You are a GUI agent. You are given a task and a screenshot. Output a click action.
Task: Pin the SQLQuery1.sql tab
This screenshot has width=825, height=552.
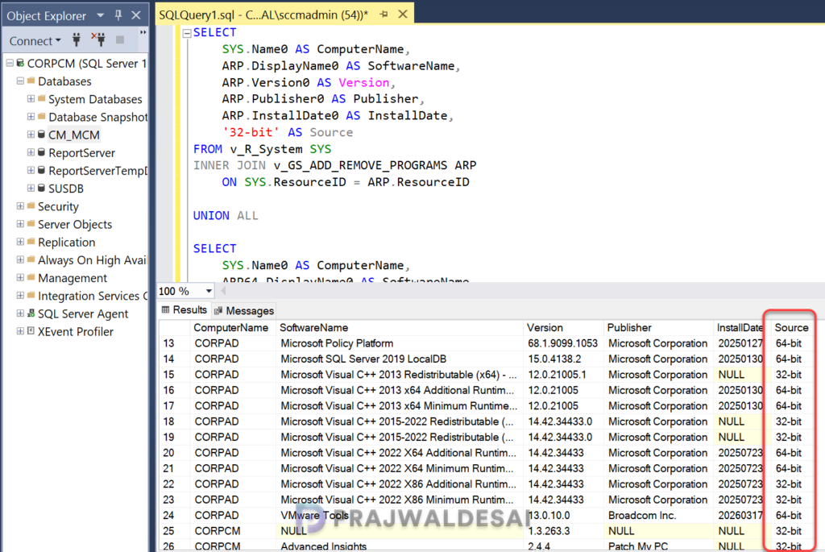click(383, 15)
